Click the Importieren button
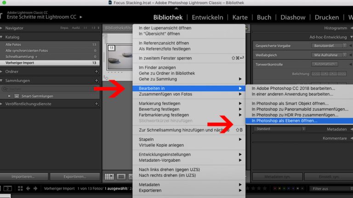Viewport: 353px width, 198px height. [23, 176]
